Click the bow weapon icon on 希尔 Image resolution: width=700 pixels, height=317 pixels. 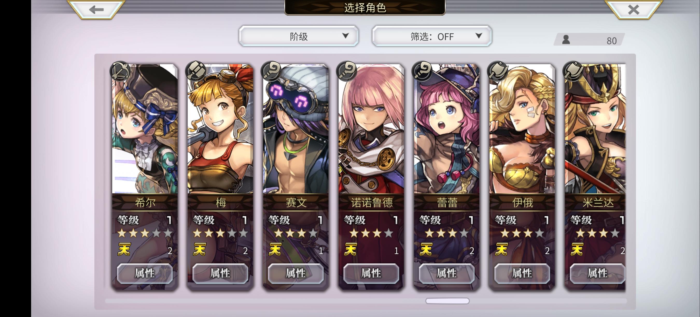click(120, 71)
